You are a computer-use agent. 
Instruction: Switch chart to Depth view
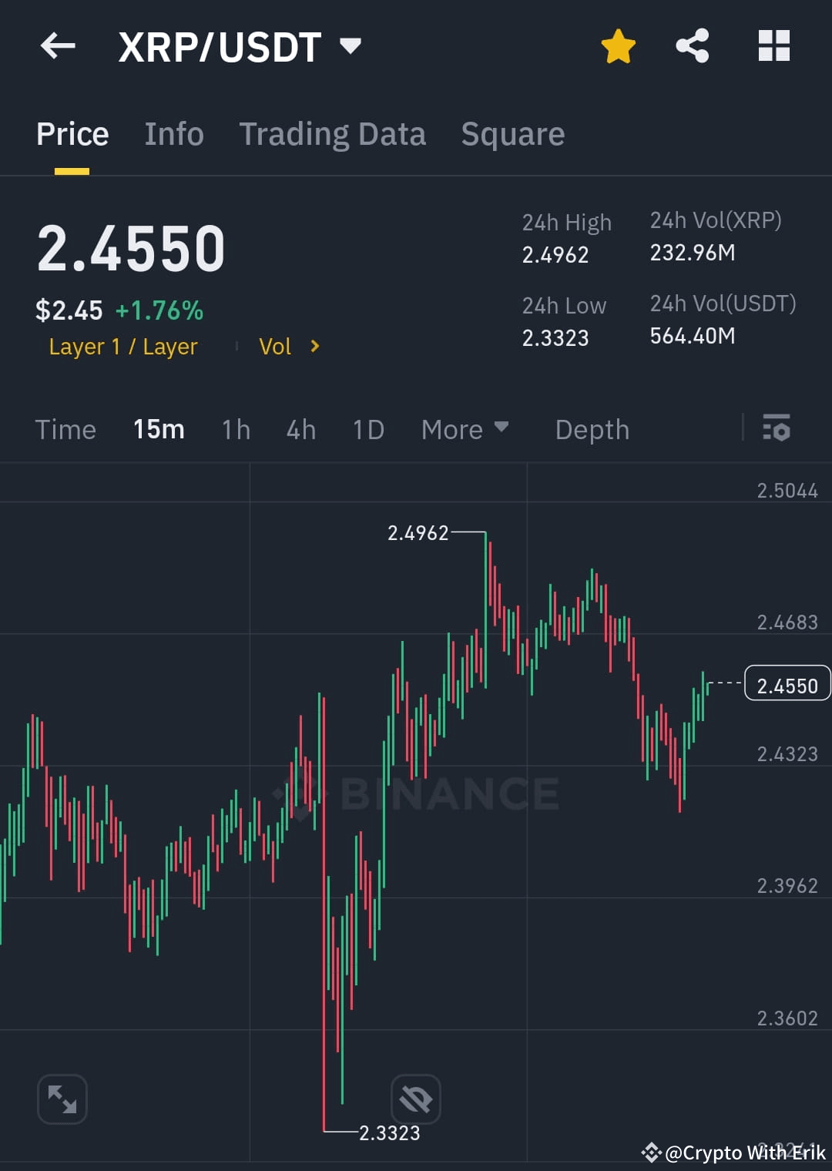click(x=592, y=429)
